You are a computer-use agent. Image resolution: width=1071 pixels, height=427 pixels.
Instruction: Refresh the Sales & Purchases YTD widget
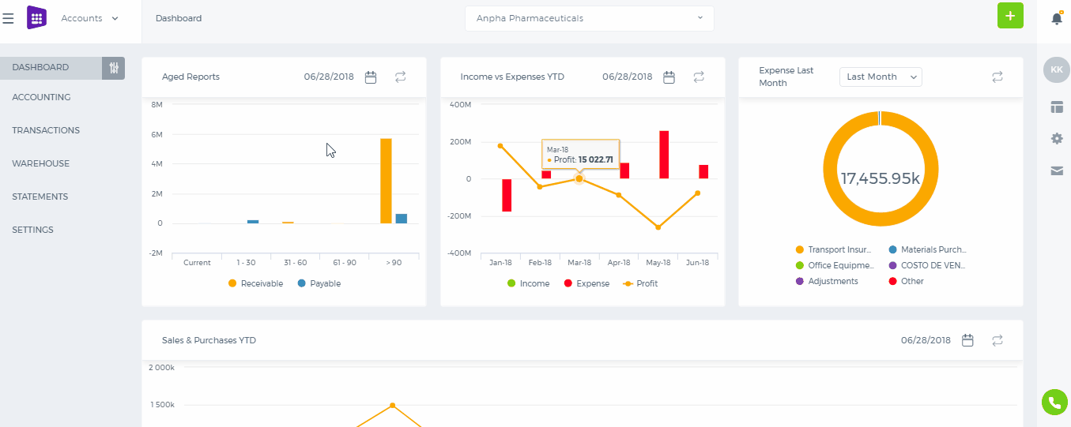(x=997, y=340)
